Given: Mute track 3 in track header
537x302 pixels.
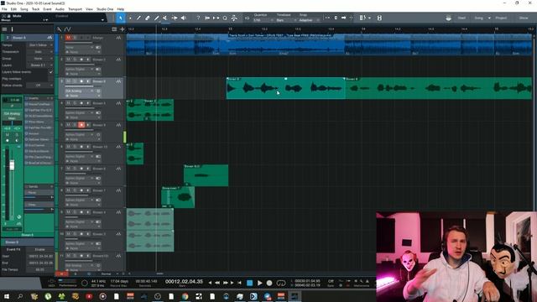Looking at the screenshot, I should point(68,81).
